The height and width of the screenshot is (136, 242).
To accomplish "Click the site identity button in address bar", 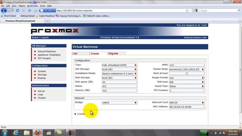I will [48, 11].
